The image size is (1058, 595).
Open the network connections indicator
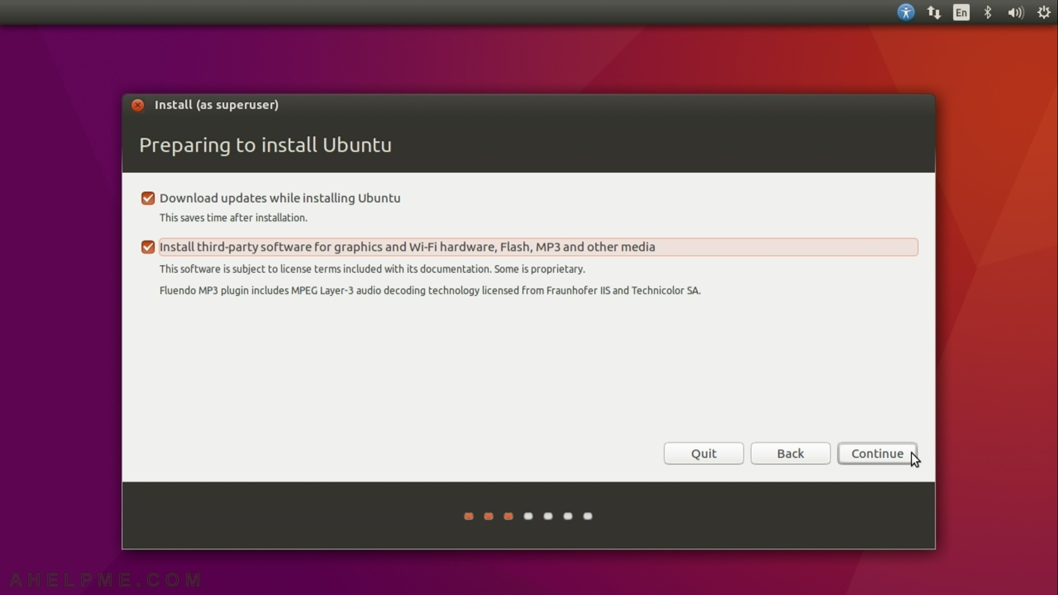(x=934, y=12)
